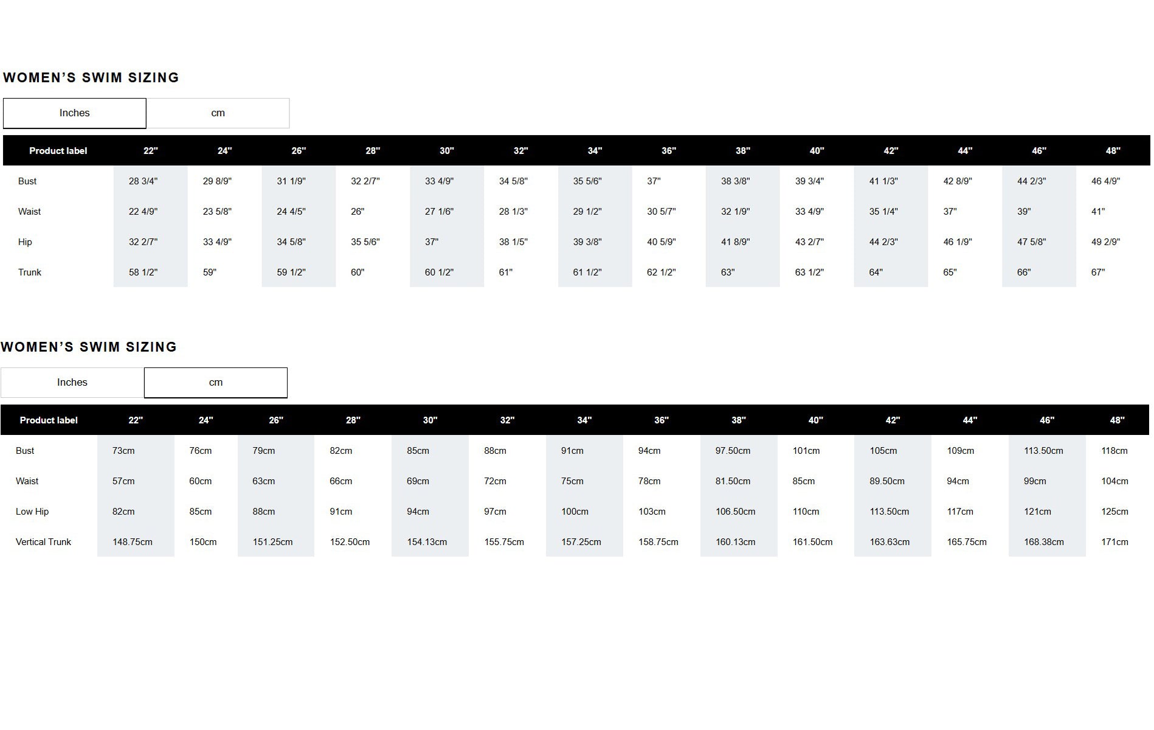Click the Vertical Trunk row label
The height and width of the screenshot is (730, 1154).
tap(43, 542)
